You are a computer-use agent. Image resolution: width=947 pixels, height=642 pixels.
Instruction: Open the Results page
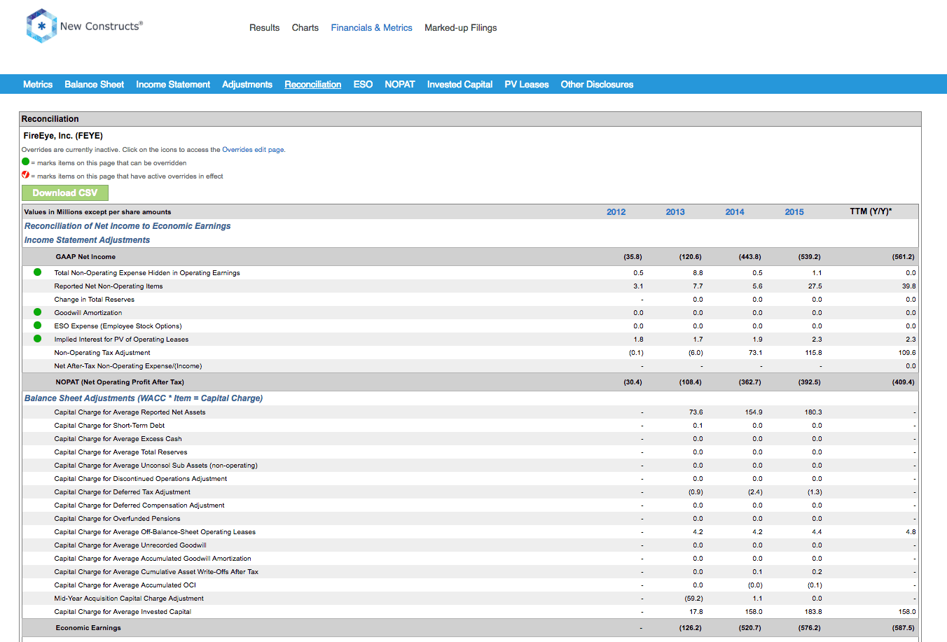pyautogui.click(x=265, y=28)
